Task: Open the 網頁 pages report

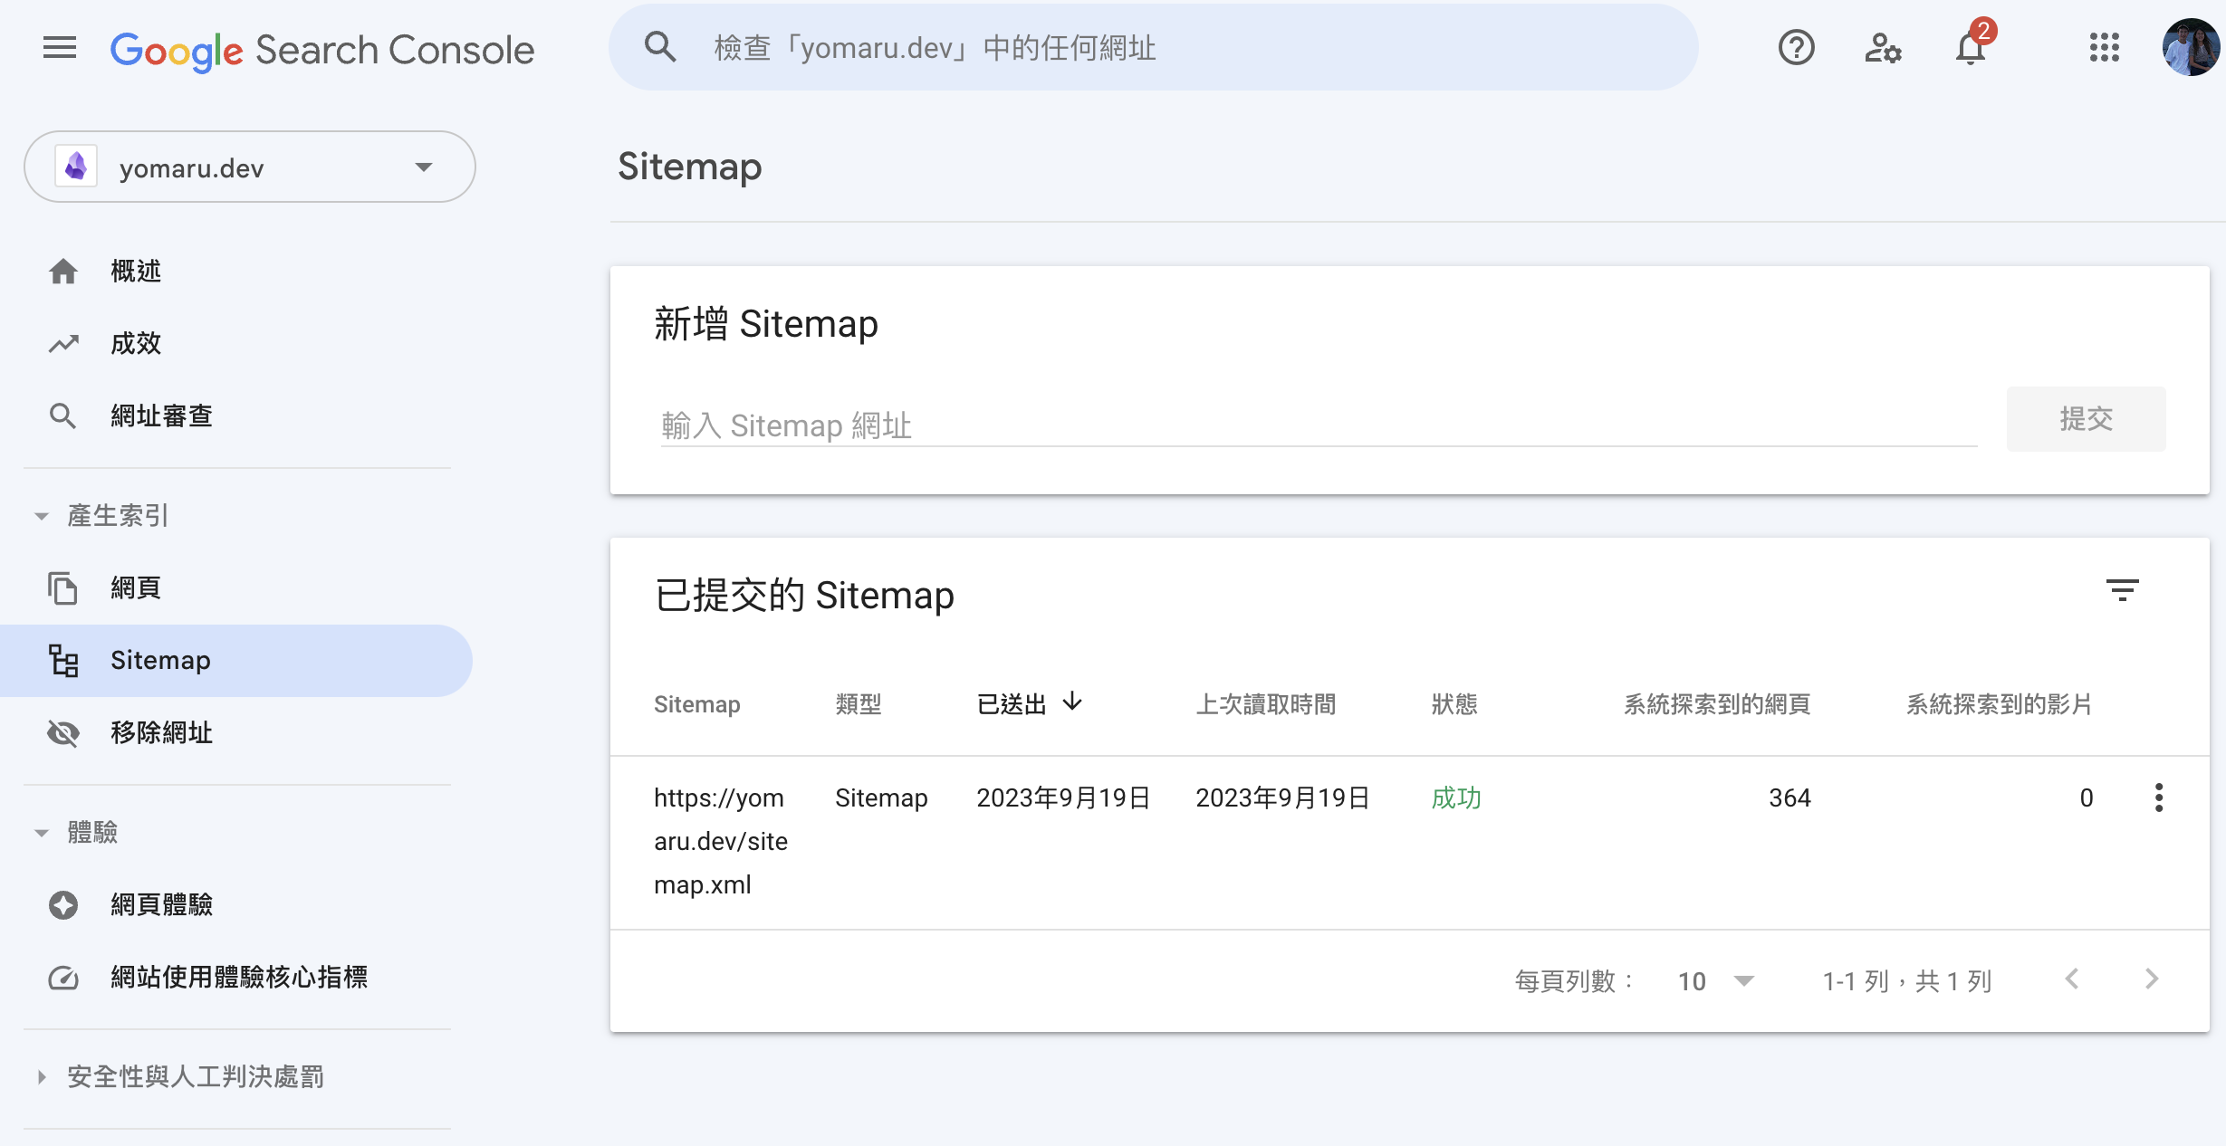Action: pos(136,587)
